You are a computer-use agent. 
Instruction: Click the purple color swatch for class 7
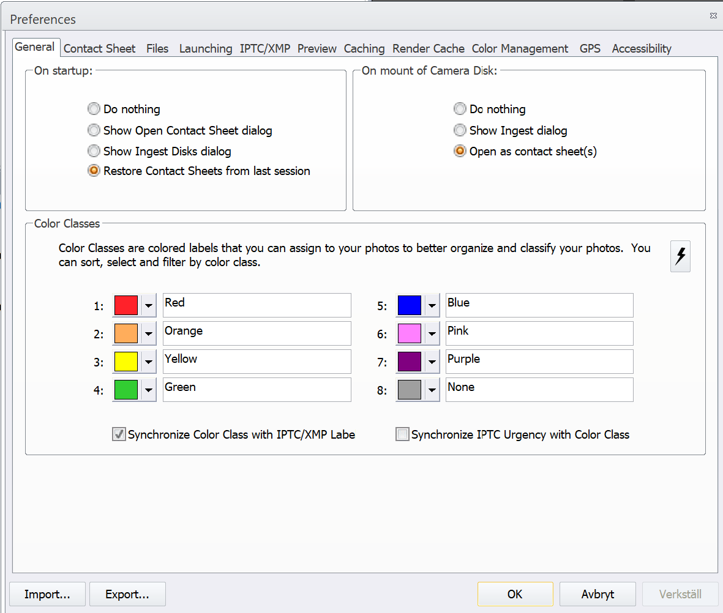click(409, 362)
